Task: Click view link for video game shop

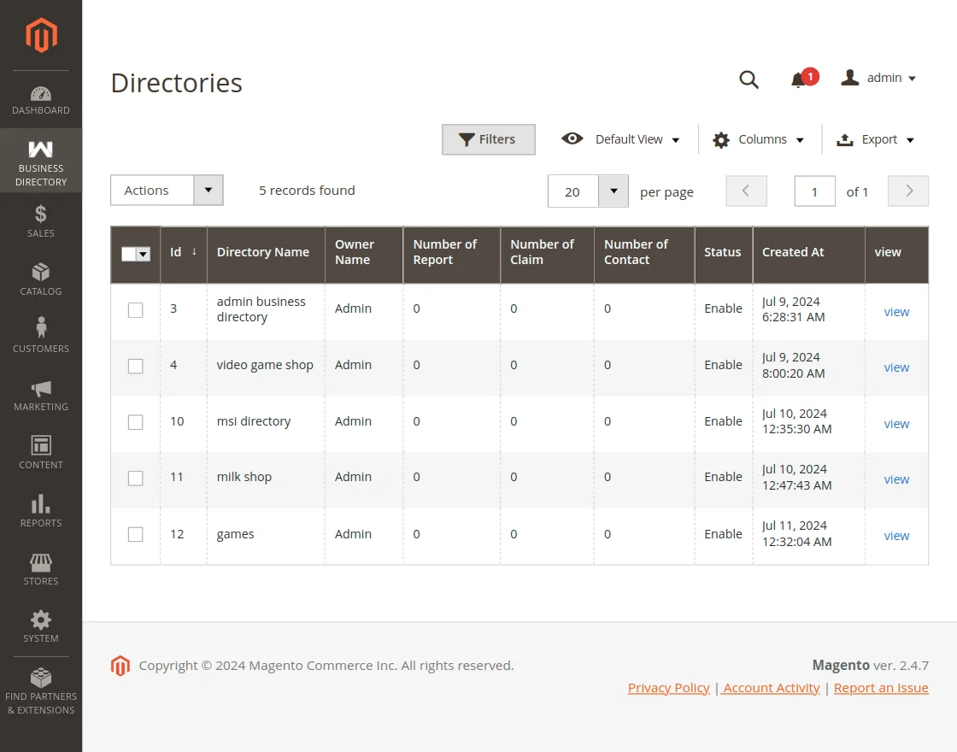Action: pos(896,367)
